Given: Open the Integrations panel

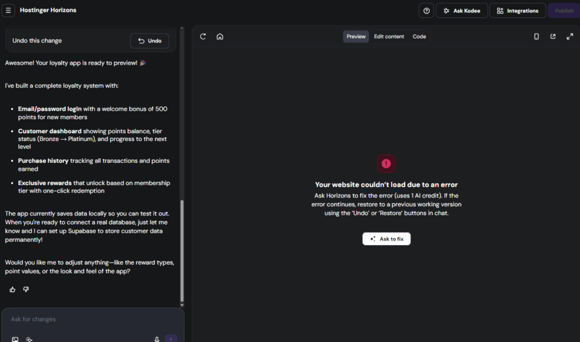Looking at the screenshot, I should (x=517, y=11).
